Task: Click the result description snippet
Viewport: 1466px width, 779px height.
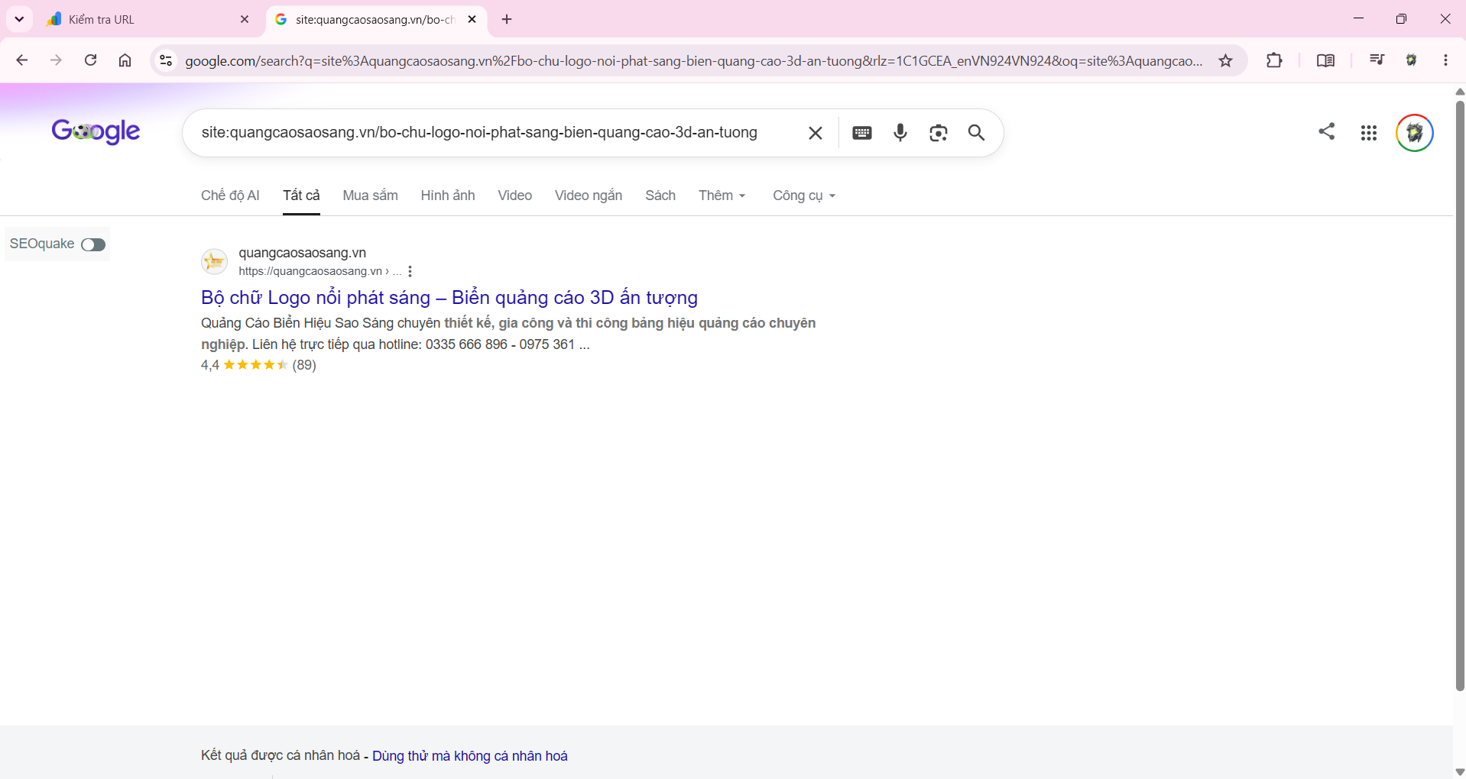Action: click(508, 334)
